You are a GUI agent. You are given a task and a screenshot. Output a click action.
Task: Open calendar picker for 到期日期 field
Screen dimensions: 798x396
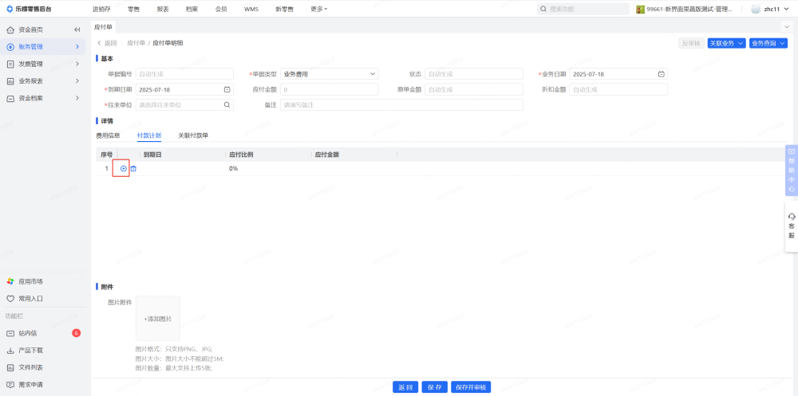[227, 89]
